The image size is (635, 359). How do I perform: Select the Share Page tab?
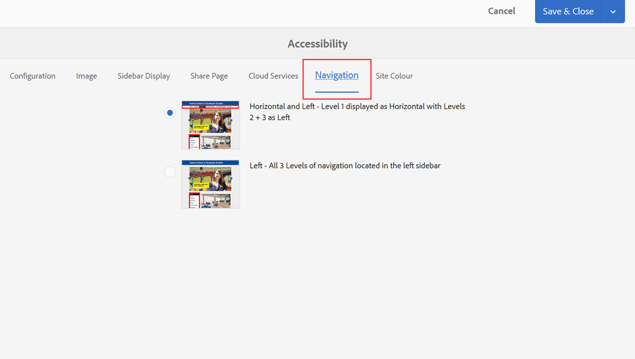pos(209,76)
